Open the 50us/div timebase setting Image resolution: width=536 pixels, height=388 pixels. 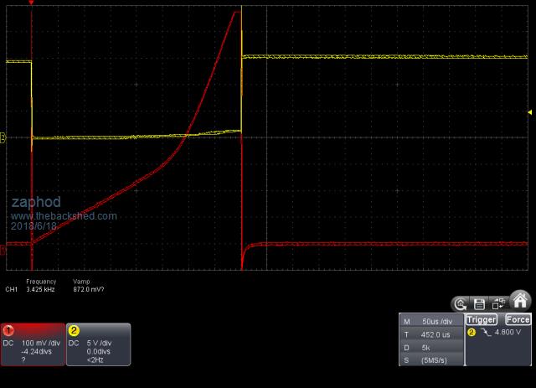[436, 321]
